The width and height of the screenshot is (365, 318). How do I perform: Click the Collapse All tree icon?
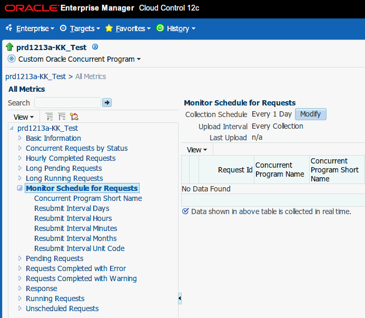pos(62,117)
